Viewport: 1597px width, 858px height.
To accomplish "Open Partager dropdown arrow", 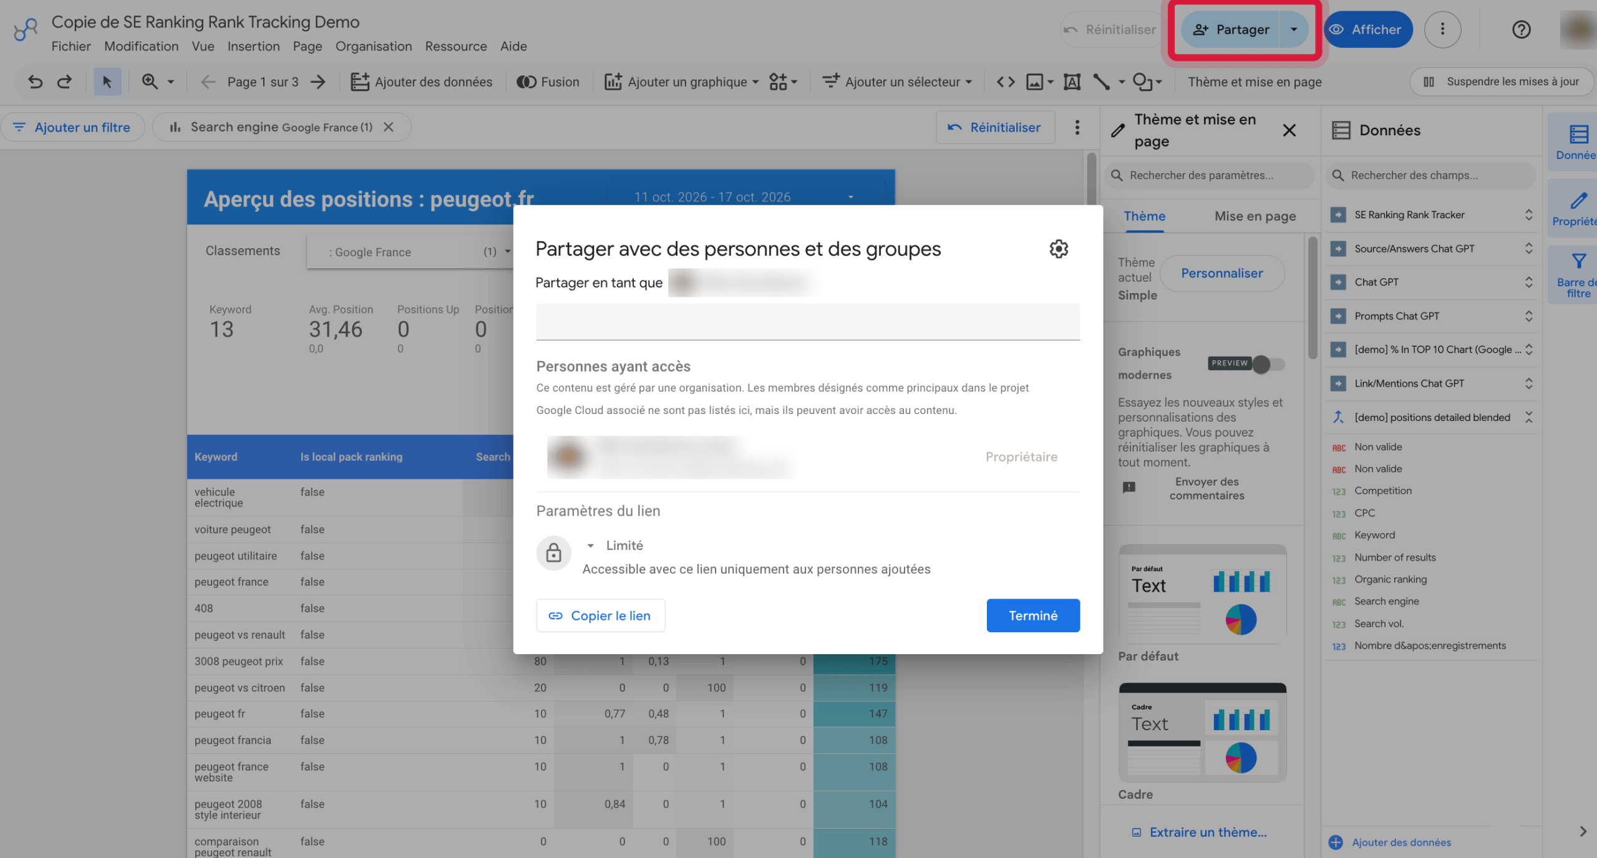I will coord(1294,29).
